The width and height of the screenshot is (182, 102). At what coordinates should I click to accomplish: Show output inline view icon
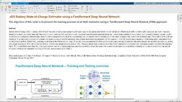181,18
